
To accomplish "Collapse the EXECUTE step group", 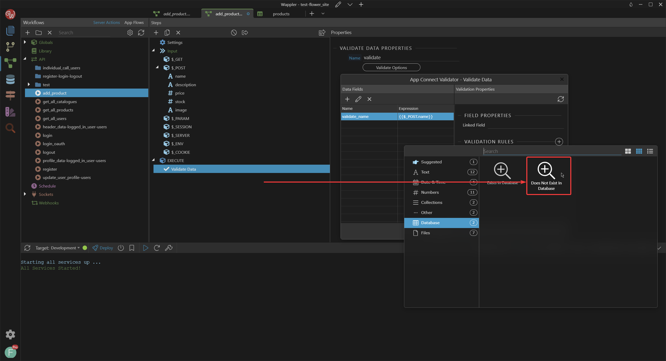I will pyautogui.click(x=153, y=160).
